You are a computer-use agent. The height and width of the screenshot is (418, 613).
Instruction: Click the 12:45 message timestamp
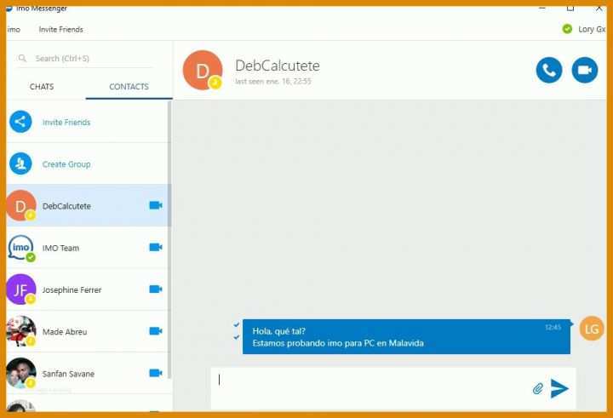pyautogui.click(x=553, y=327)
